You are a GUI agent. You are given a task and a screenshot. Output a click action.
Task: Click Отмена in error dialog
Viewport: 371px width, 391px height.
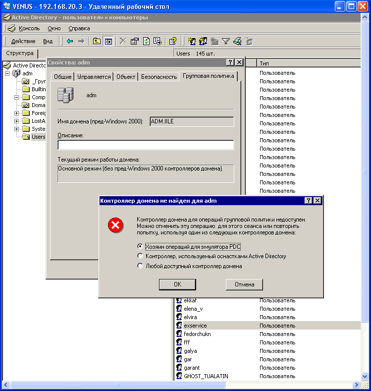[x=244, y=284]
